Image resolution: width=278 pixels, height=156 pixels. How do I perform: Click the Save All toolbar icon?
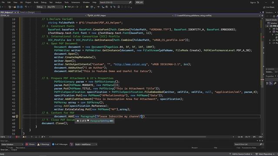tap(21, 7)
